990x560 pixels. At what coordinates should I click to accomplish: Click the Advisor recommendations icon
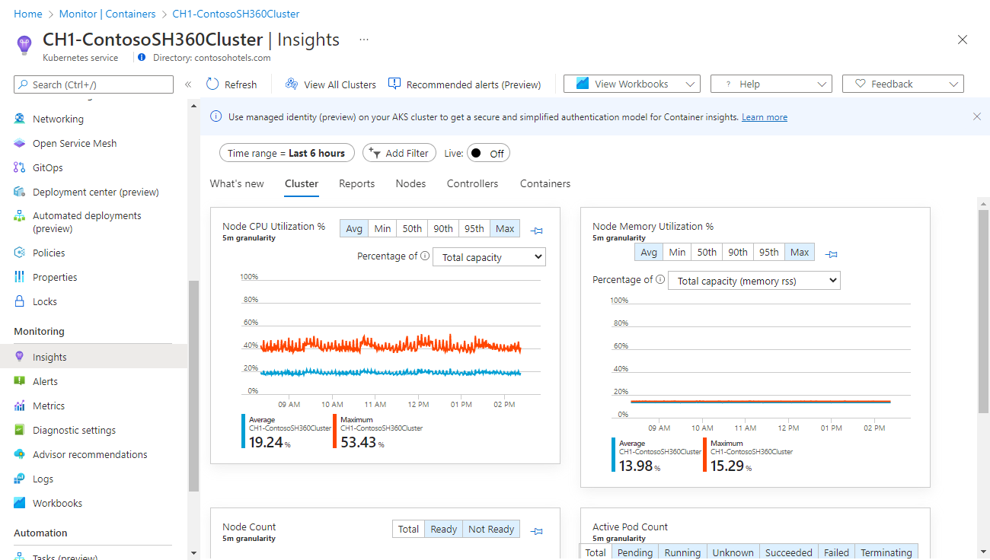(x=20, y=454)
